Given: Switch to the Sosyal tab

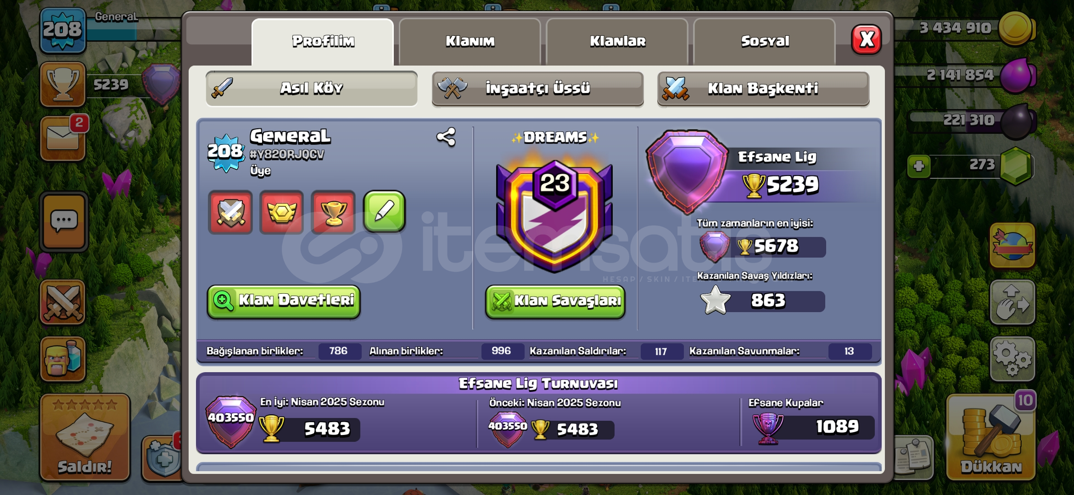Looking at the screenshot, I should coord(765,42).
